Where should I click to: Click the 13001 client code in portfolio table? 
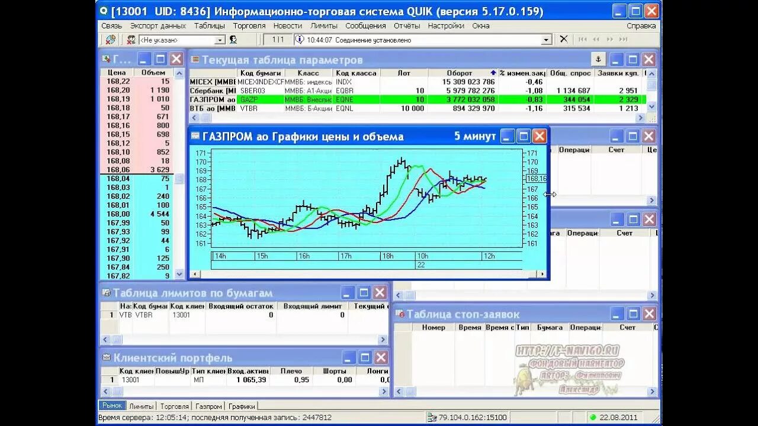(x=130, y=380)
